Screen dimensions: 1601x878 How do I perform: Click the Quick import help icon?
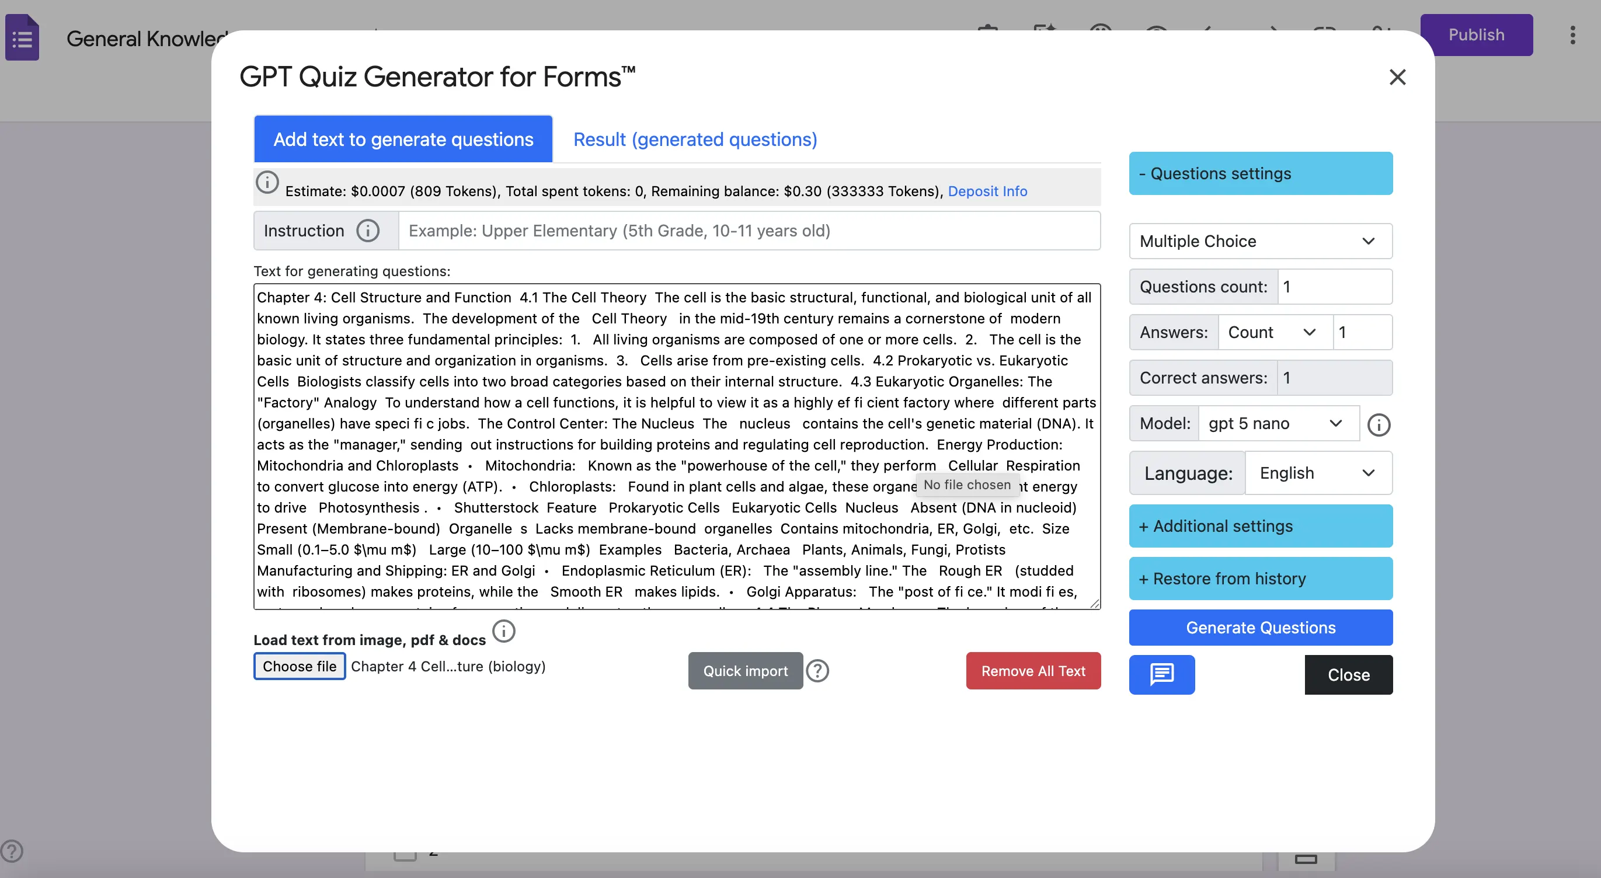coord(817,671)
